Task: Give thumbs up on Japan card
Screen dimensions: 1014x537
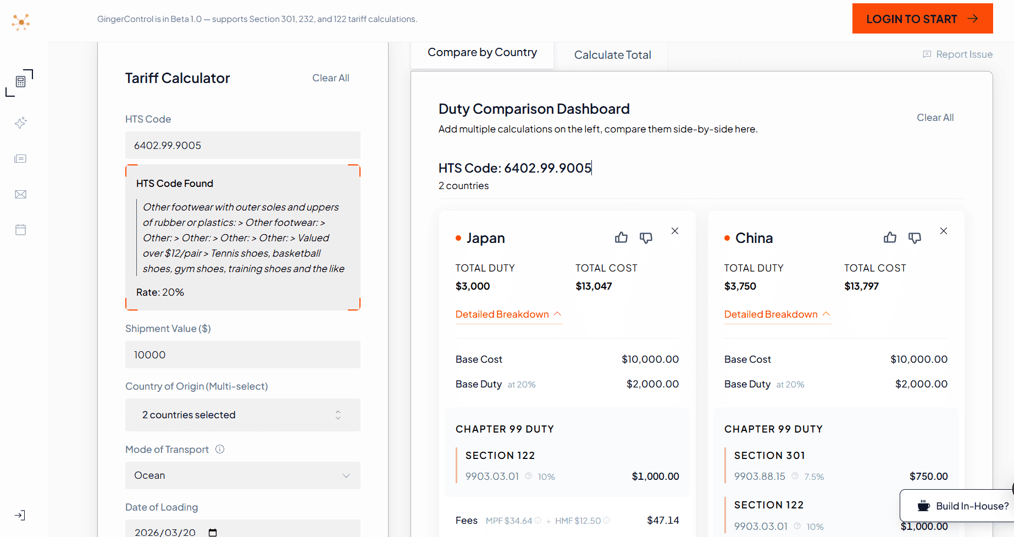Action: pyautogui.click(x=621, y=237)
